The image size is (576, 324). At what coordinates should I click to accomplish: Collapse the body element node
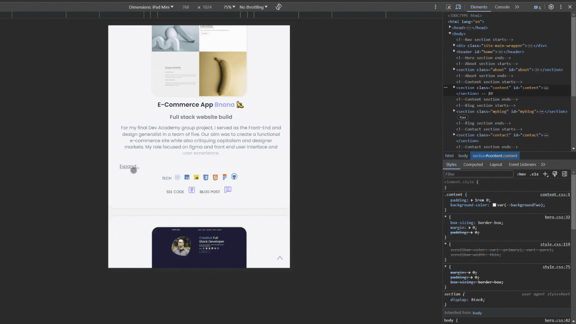[450, 33]
